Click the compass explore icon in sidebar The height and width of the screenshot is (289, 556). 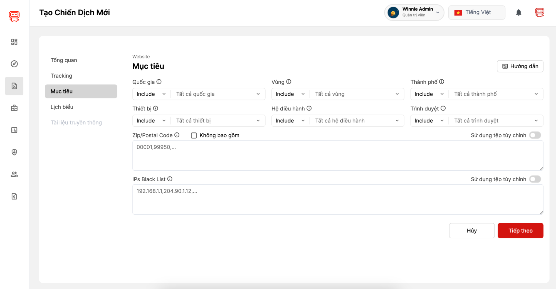tap(14, 64)
